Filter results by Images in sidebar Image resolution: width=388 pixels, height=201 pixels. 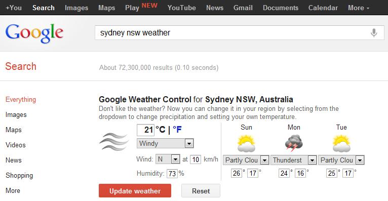(16, 115)
